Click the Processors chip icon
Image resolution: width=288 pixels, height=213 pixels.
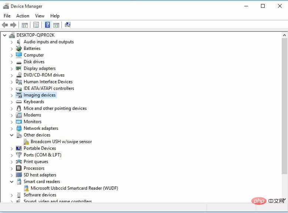pyautogui.click(x=19, y=168)
